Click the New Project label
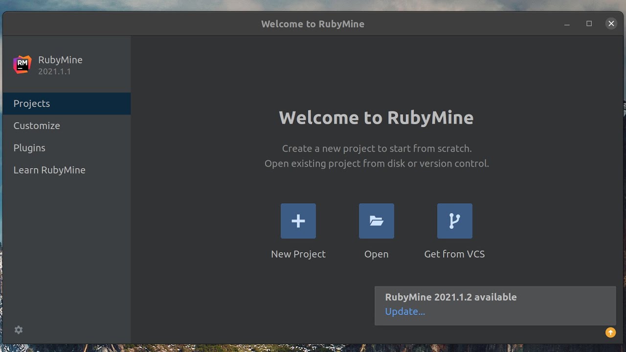This screenshot has height=352, width=626. point(298,254)
